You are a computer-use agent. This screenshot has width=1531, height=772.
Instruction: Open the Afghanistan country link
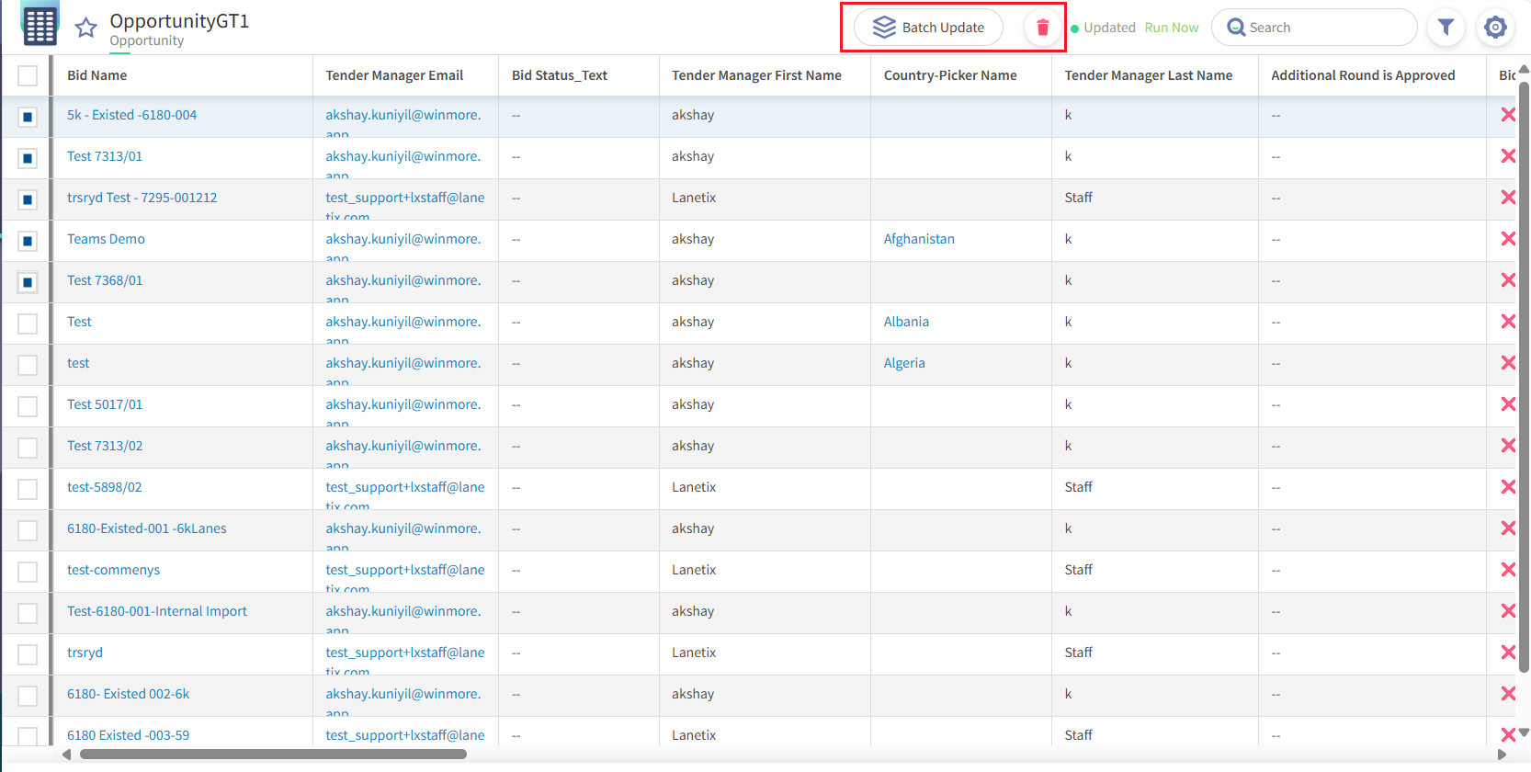pyautogui.click(x=919, y=239)
